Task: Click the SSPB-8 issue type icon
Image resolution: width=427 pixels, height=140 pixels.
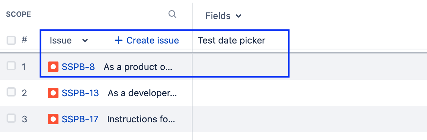Action: coord(53,67)
